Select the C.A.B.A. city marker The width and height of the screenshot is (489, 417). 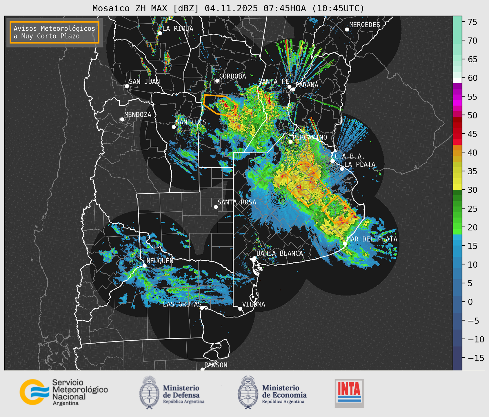click(x=332, y=161)
